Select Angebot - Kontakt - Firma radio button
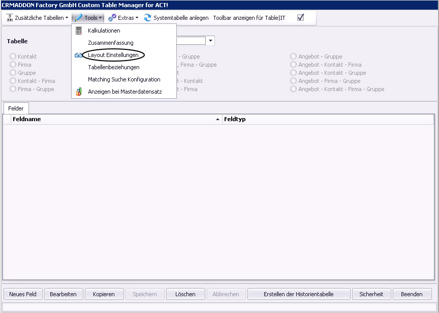 point(293,65)
